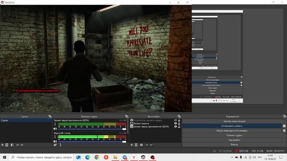Remove the selected source with trash icon
The width and height of the screenshot is (287, 161).
[136, 145]
